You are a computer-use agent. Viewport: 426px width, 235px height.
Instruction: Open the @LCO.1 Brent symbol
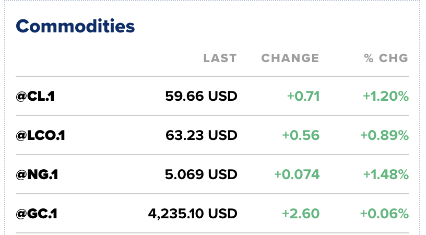click(x=41, y=135)
